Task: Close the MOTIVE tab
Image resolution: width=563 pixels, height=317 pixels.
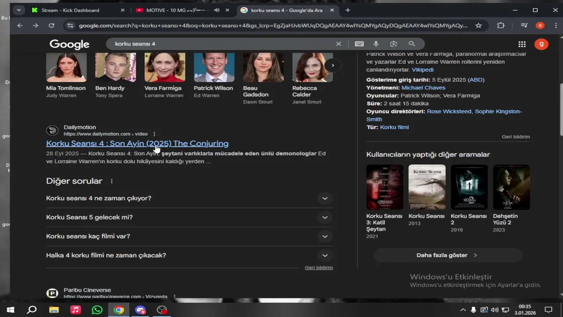Action: coord(227,10)
